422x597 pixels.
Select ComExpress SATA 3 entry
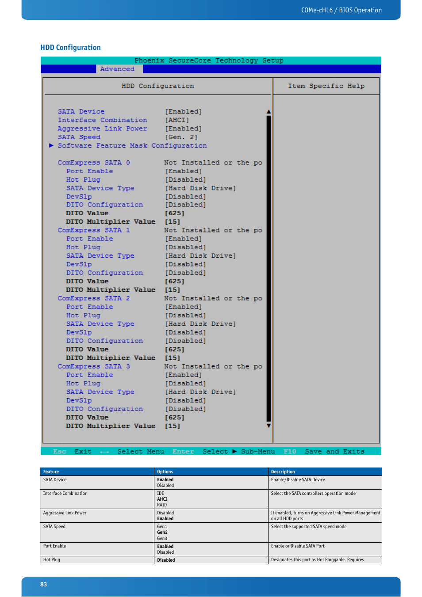(94, 366)
